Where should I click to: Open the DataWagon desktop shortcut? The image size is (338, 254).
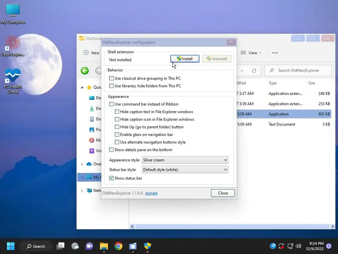(13, 46)
